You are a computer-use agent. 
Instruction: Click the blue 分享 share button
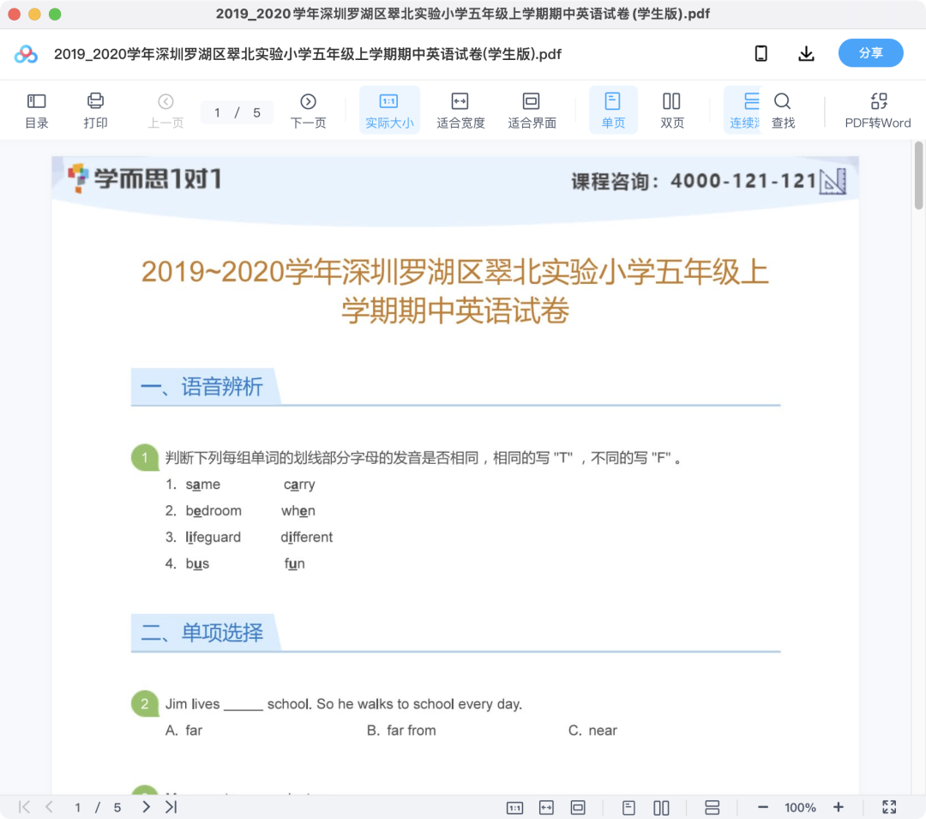pyautogui.click(x=870, y=53)
